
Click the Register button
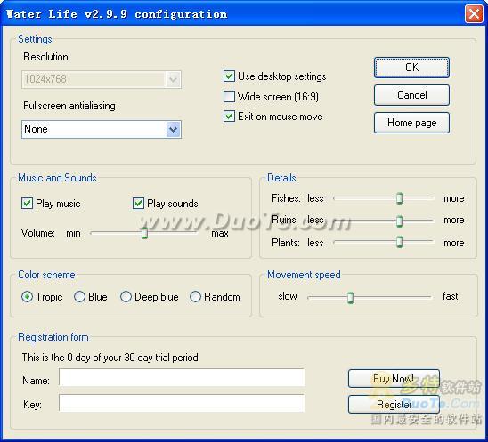(394, 404)
